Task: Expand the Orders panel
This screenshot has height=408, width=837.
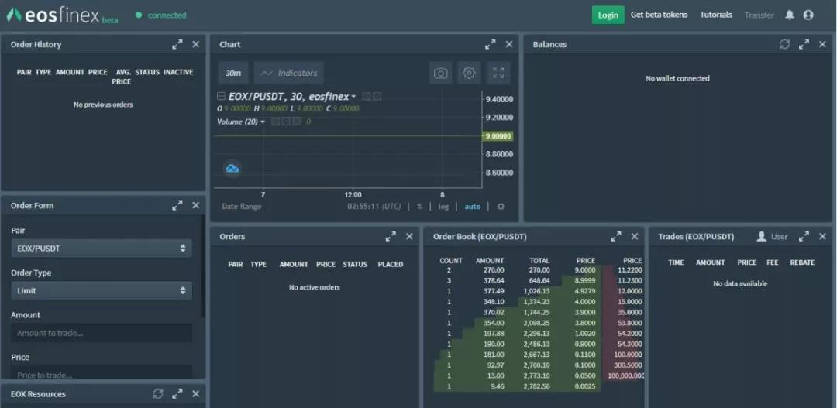Action: click(x=391, y=236)
